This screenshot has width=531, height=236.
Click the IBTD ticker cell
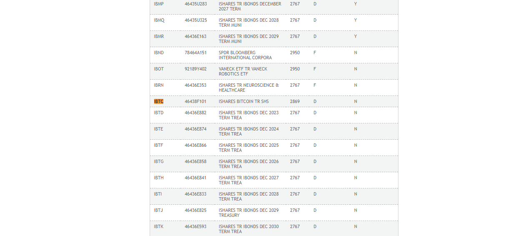click(x=159, y=113)
